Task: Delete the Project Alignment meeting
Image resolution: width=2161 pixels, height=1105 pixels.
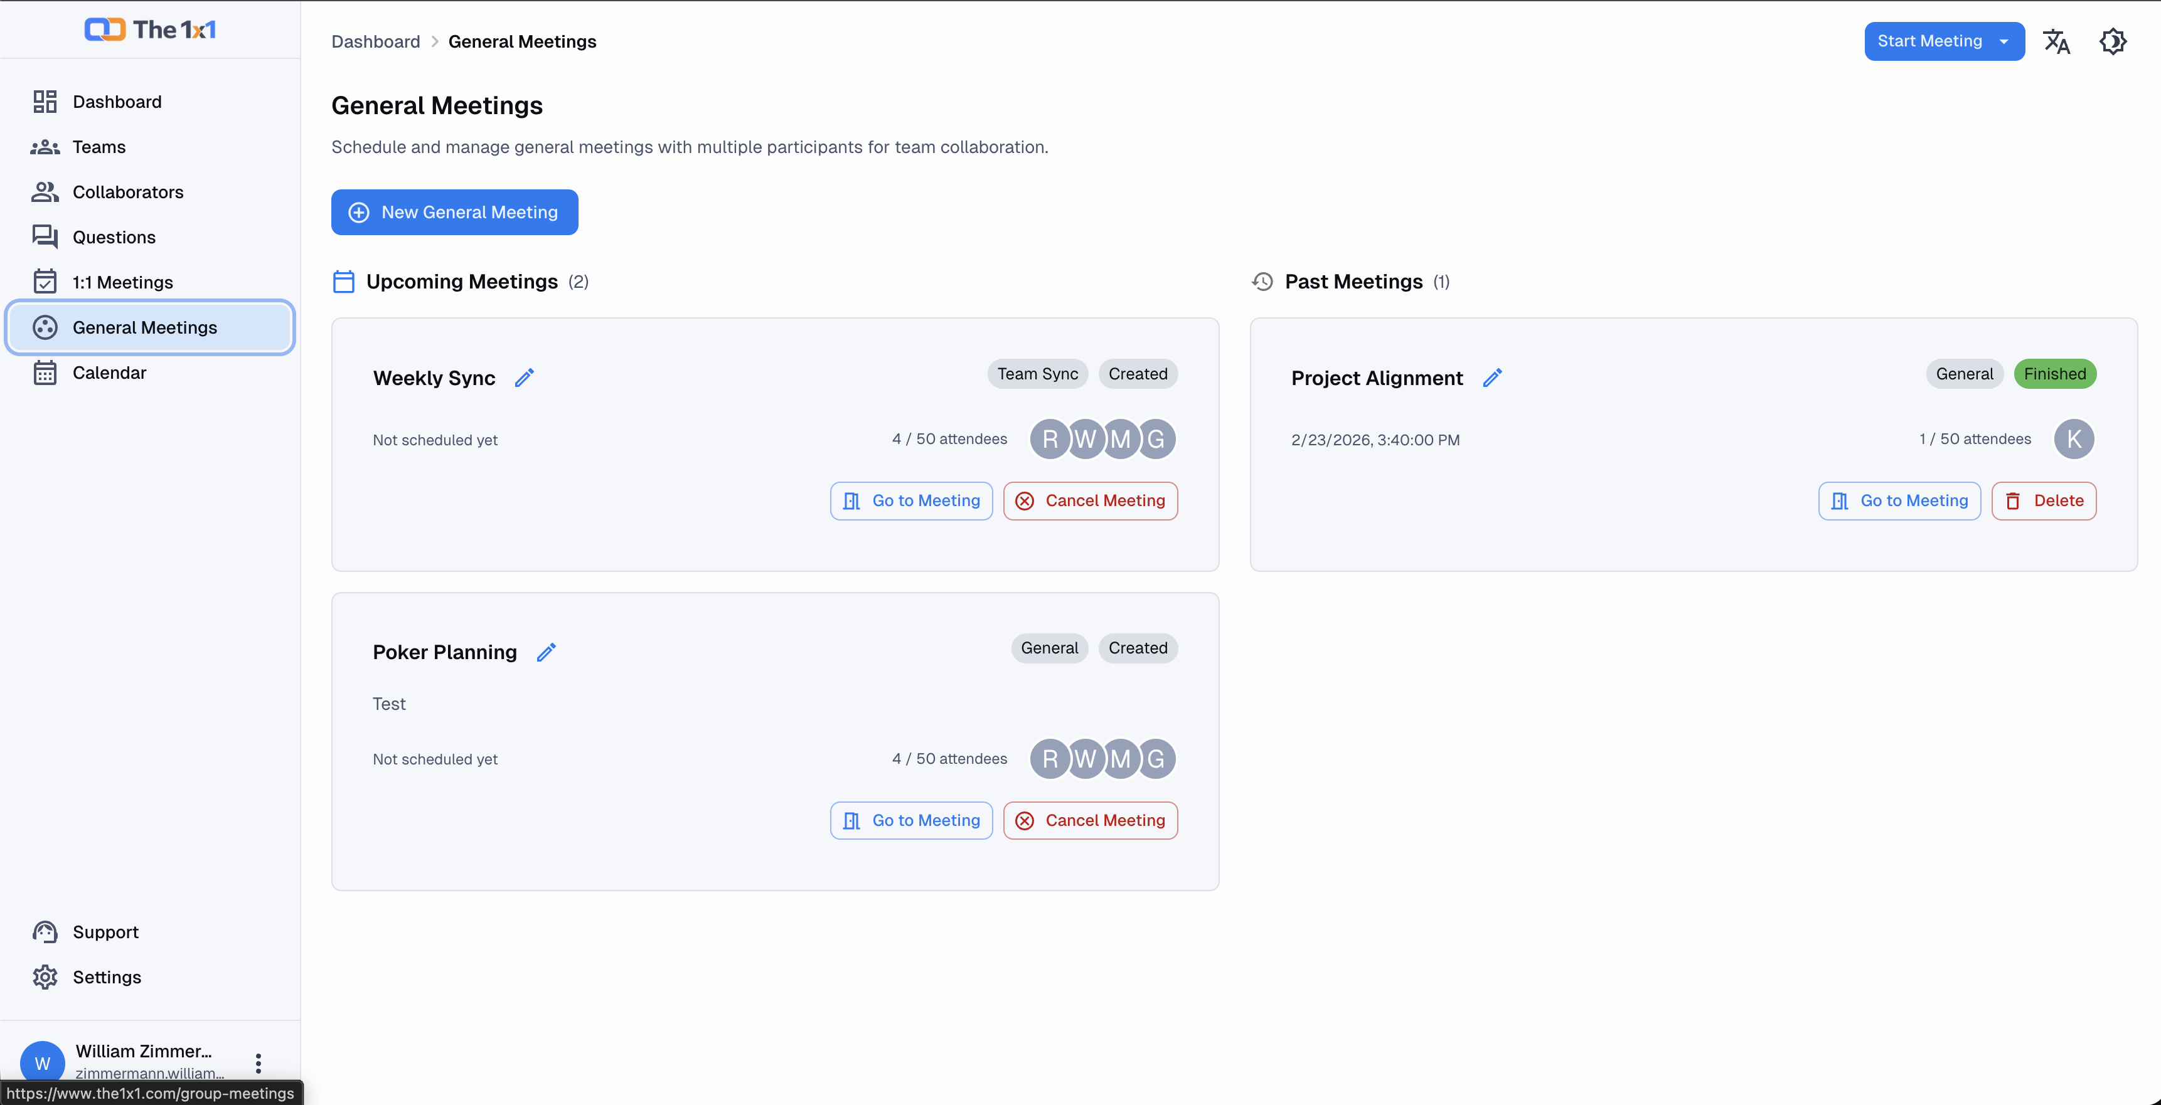Action: pos(2044,500)
